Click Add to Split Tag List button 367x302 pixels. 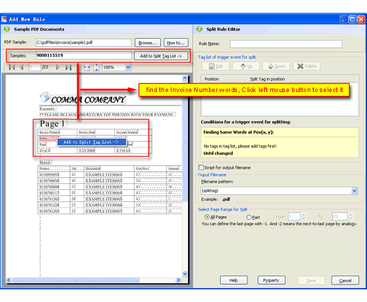click(x=161, y=56)
